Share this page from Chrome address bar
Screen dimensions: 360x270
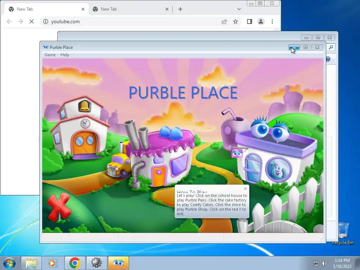[x=224, y=21]
